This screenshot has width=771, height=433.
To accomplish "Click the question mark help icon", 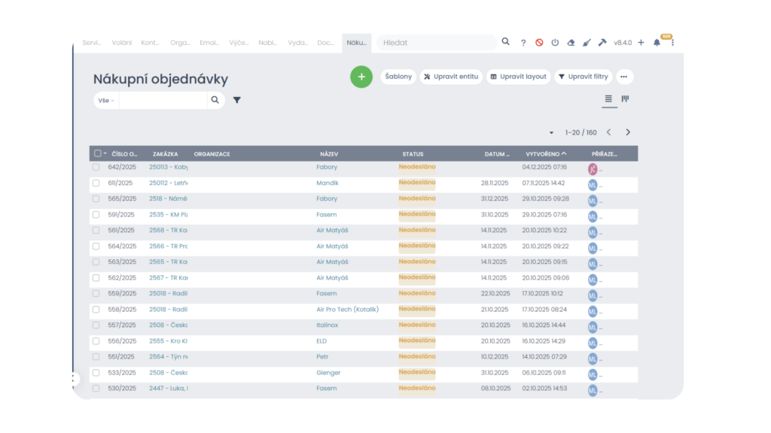I will tap(523, 43).
